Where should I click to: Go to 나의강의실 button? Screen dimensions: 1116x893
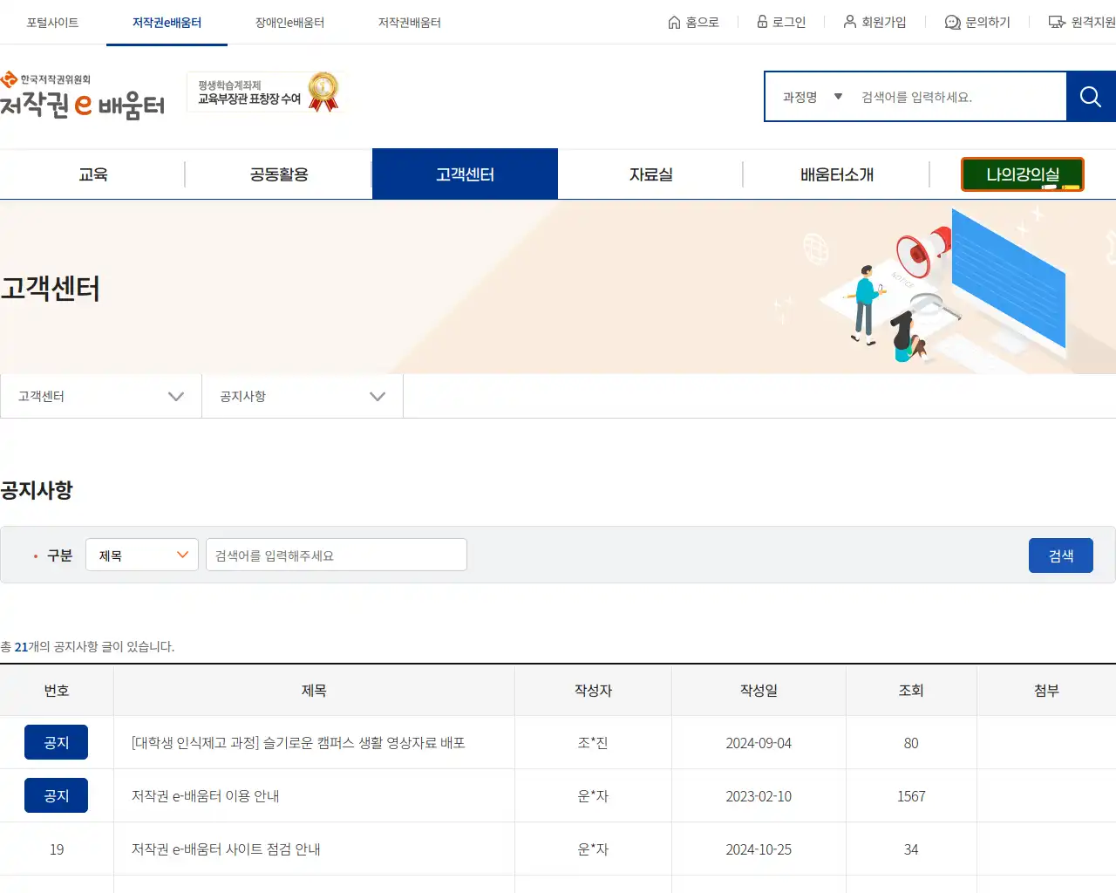[x=1023, y=174]
